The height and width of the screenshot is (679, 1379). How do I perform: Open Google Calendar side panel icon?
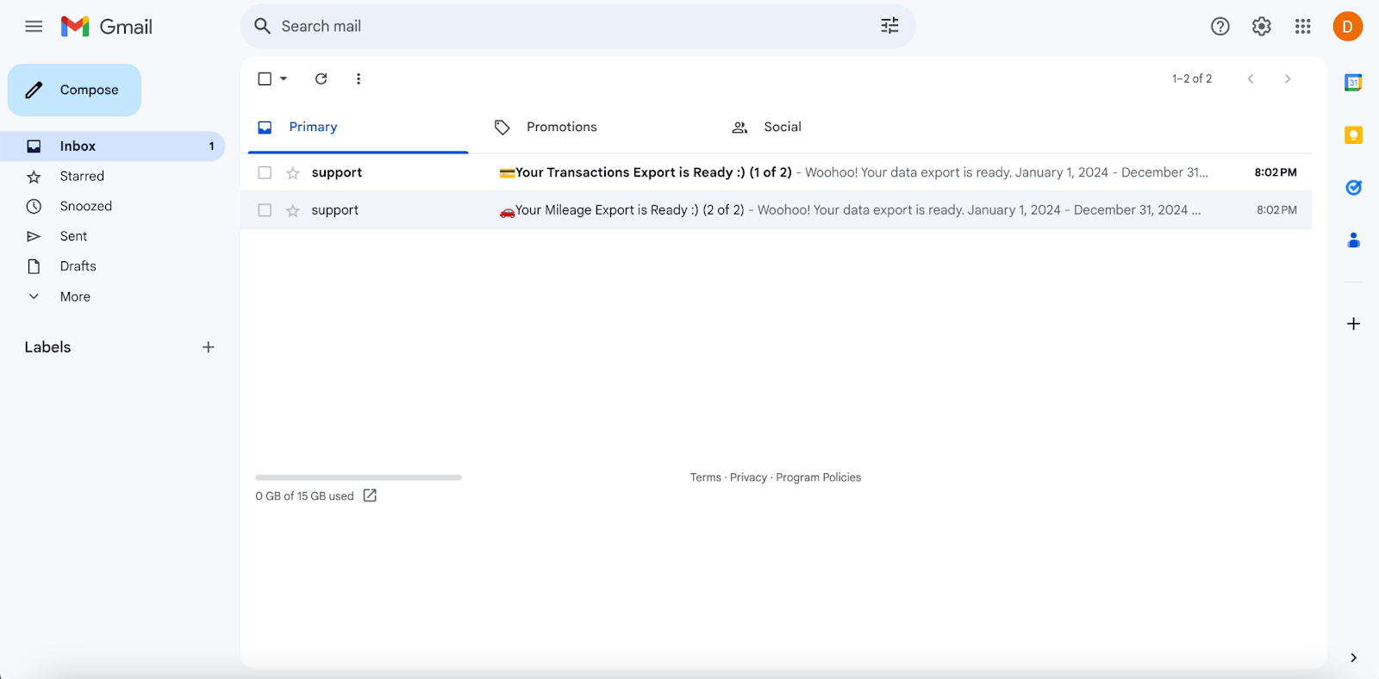pyautogui.click(x=1353, y=83)
